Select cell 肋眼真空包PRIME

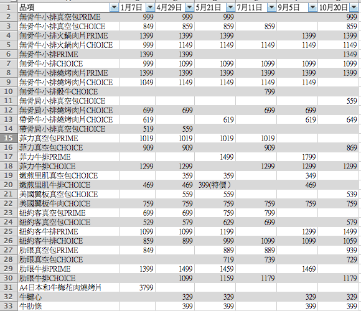(x=68, y=250)
